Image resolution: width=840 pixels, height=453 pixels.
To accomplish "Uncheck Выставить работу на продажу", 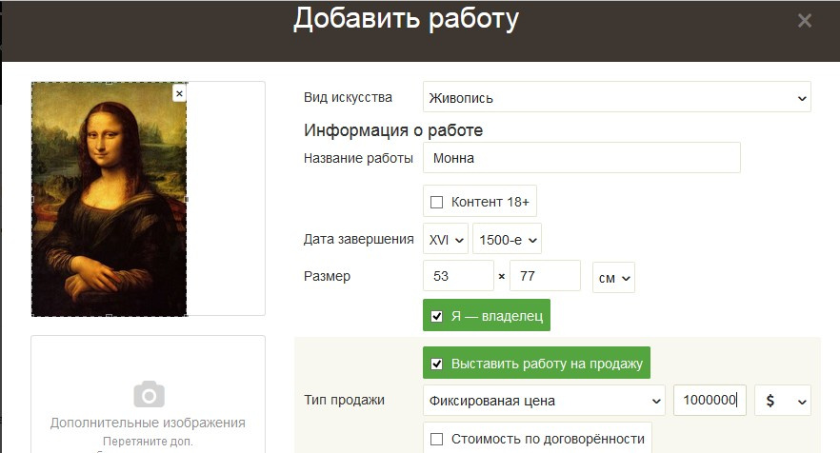I will [x=437, y=363].
